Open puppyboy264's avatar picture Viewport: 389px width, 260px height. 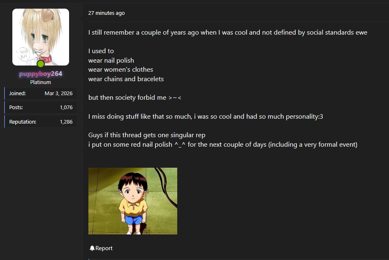point(41,36)
